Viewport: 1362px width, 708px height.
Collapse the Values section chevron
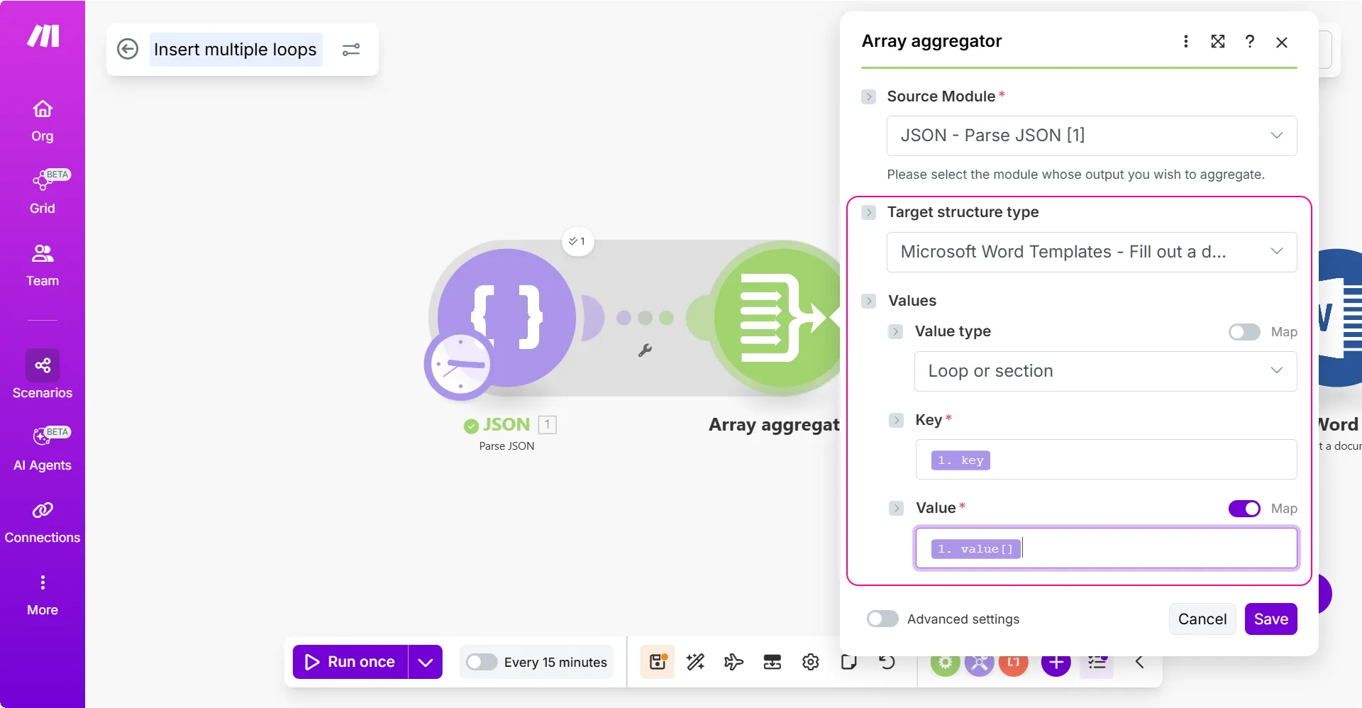tap(869, 301)
